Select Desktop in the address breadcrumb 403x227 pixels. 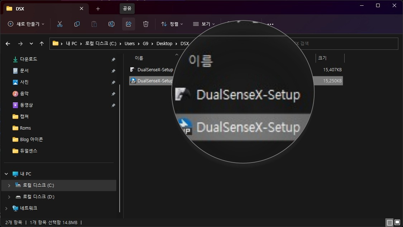tap(164, 43)
